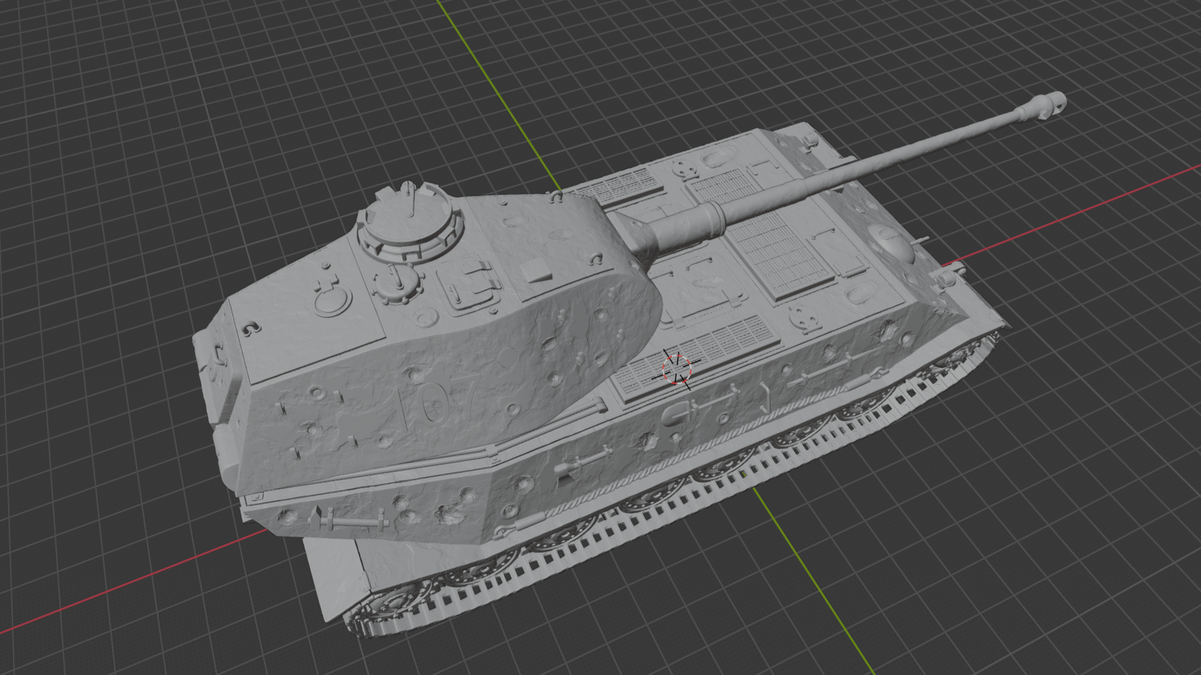
Task: Click the red-white 3D cursor crosshair
Action: [676, 369]
